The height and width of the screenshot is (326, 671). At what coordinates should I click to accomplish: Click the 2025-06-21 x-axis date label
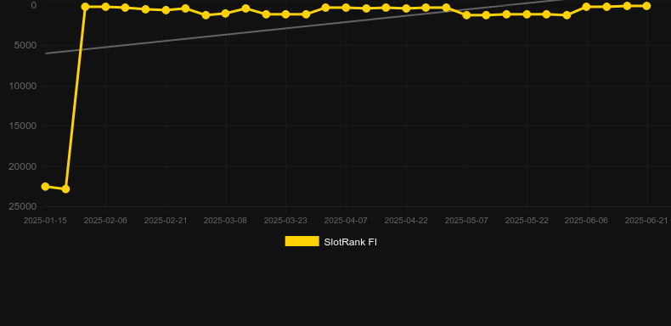click(x=646, y=221)
